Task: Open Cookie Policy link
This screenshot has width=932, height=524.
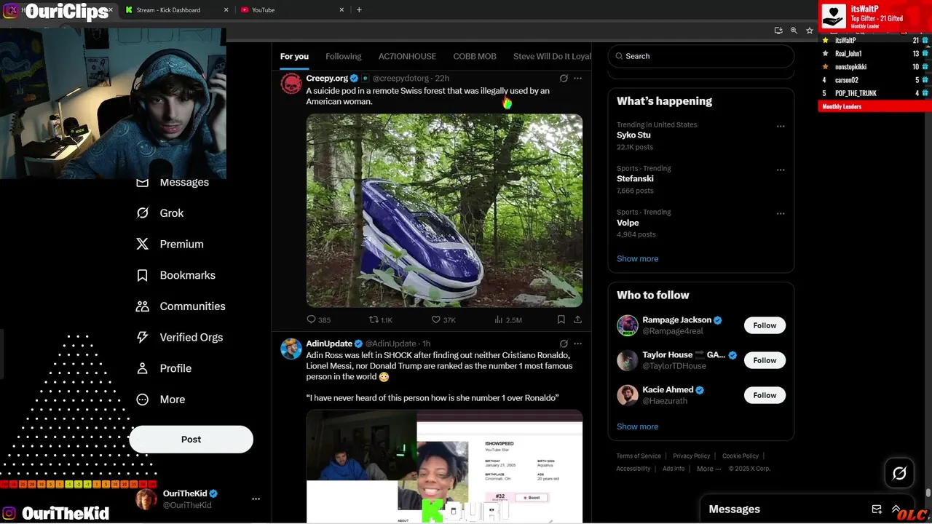Action: [x=741, y=456]
